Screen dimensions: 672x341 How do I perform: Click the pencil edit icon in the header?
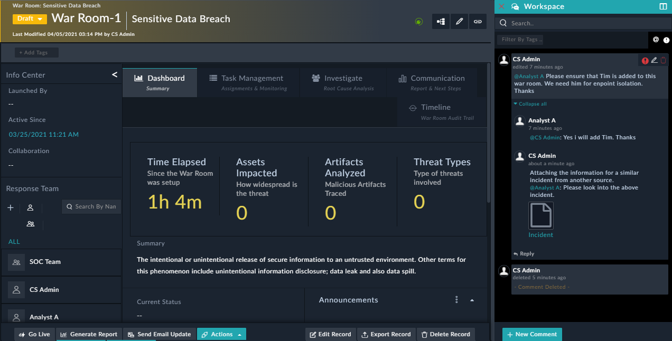[459, 22]
